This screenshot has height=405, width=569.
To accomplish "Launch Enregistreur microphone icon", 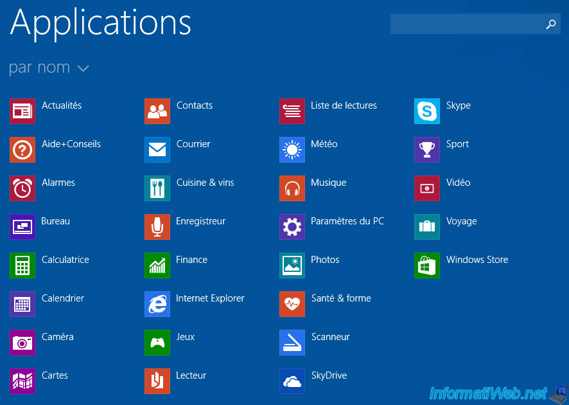I will [157, 227].
